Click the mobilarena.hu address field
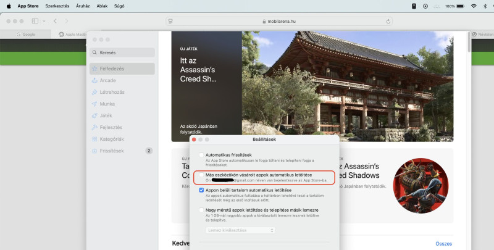494x250 pixels. 279,21
